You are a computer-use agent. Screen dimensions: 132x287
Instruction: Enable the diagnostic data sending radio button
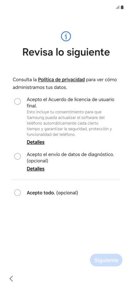click(x=18, y=156)
